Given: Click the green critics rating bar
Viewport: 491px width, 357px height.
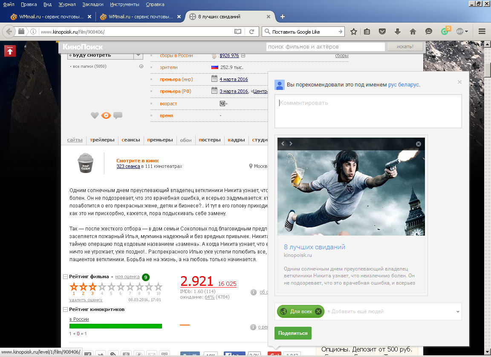Looking at the screenshot, I should [x=116, y=326].
